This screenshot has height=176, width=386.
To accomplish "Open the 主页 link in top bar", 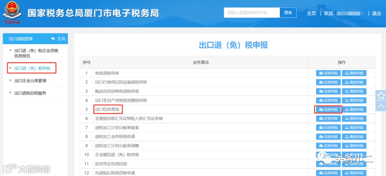I will point(311,13).
